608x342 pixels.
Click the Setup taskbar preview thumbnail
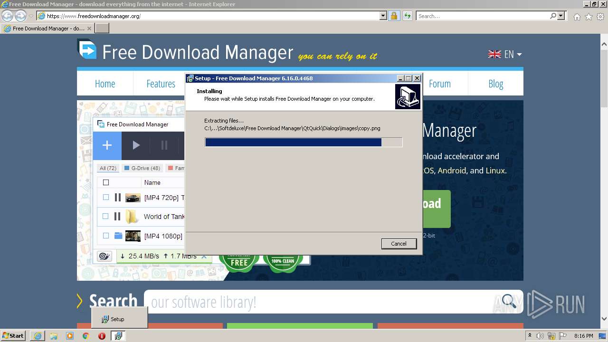tap(119, 317)
